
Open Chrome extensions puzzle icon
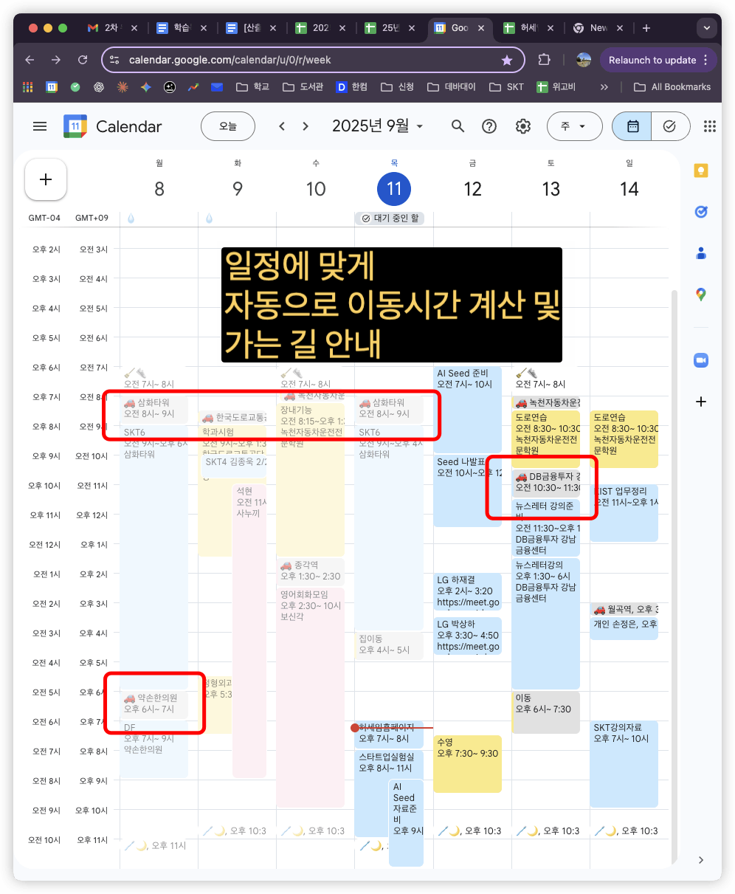point(544,60)
